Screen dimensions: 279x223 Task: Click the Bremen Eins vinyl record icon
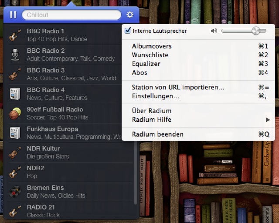[x=15, y=191]
